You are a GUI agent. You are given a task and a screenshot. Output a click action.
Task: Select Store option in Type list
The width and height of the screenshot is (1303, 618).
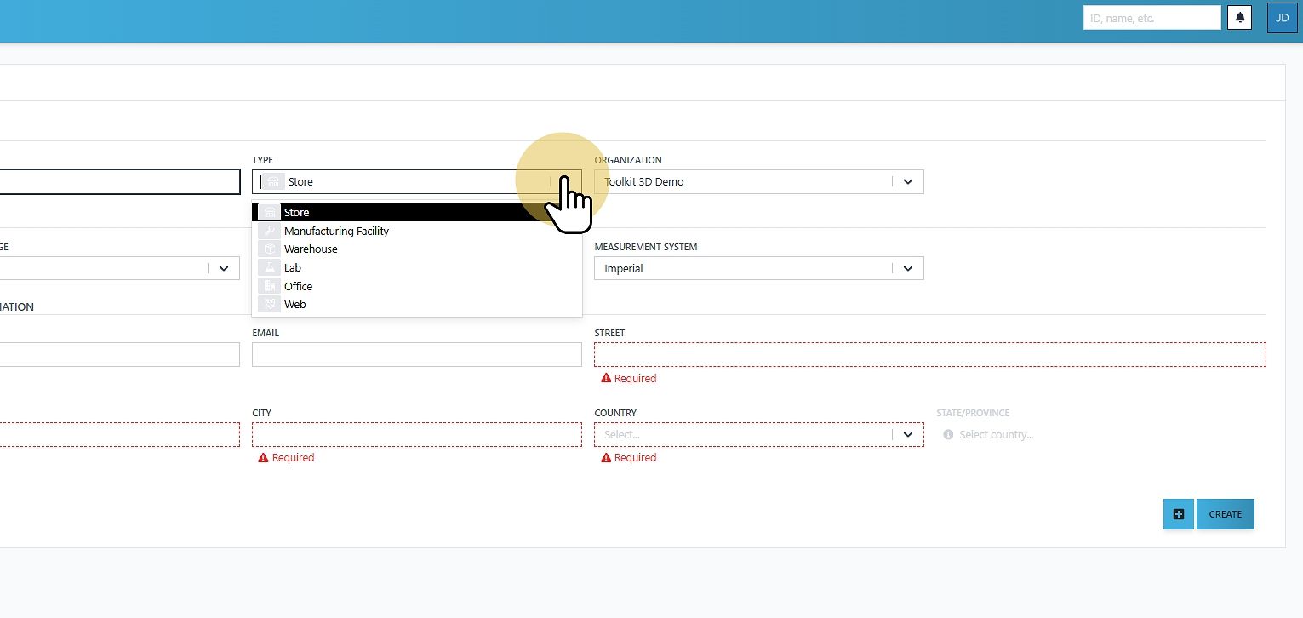(417, 212)
